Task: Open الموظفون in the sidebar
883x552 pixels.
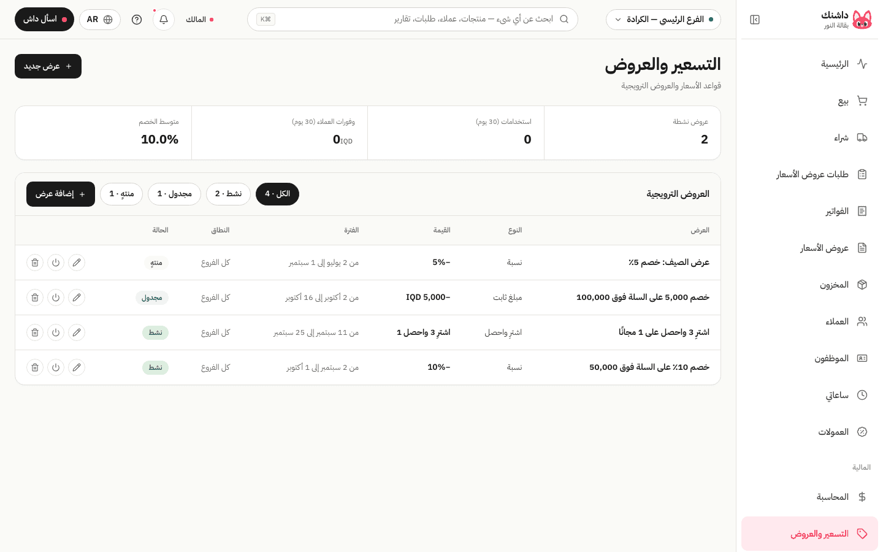Action: (809, 358)
